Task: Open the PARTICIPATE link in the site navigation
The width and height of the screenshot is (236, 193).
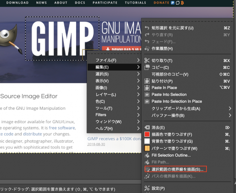Action: coord(105,3)
